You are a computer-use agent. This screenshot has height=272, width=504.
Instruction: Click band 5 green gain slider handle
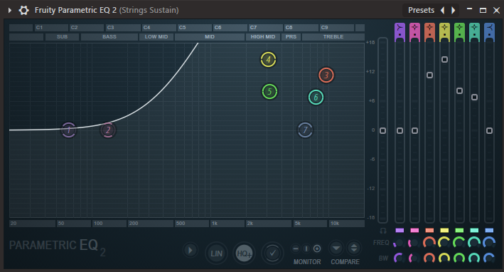pos(460,91)
